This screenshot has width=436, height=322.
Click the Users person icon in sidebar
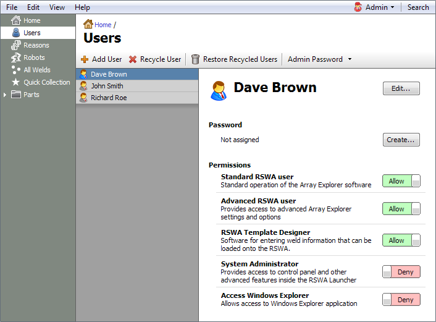pos(16,33)
